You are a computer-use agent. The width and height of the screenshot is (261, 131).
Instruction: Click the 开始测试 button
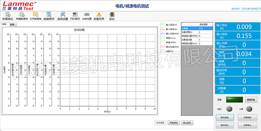coord(174,123)
